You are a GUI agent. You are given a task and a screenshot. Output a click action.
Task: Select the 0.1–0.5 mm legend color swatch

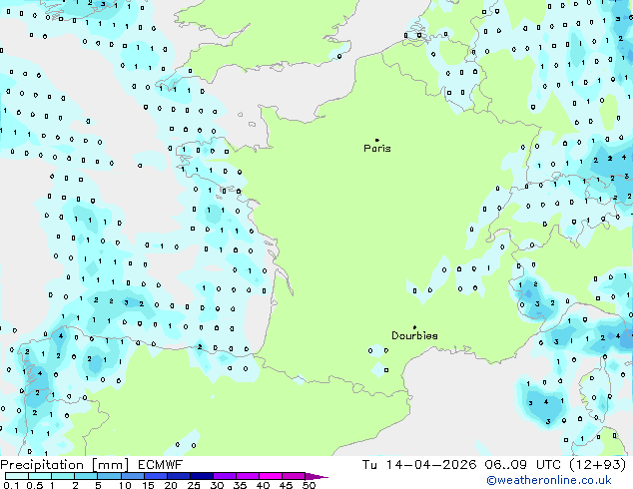click(x=17, y=476)
